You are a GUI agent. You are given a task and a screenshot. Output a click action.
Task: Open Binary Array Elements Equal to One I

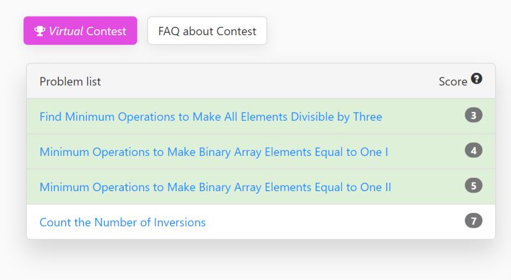tap(214, 152)
